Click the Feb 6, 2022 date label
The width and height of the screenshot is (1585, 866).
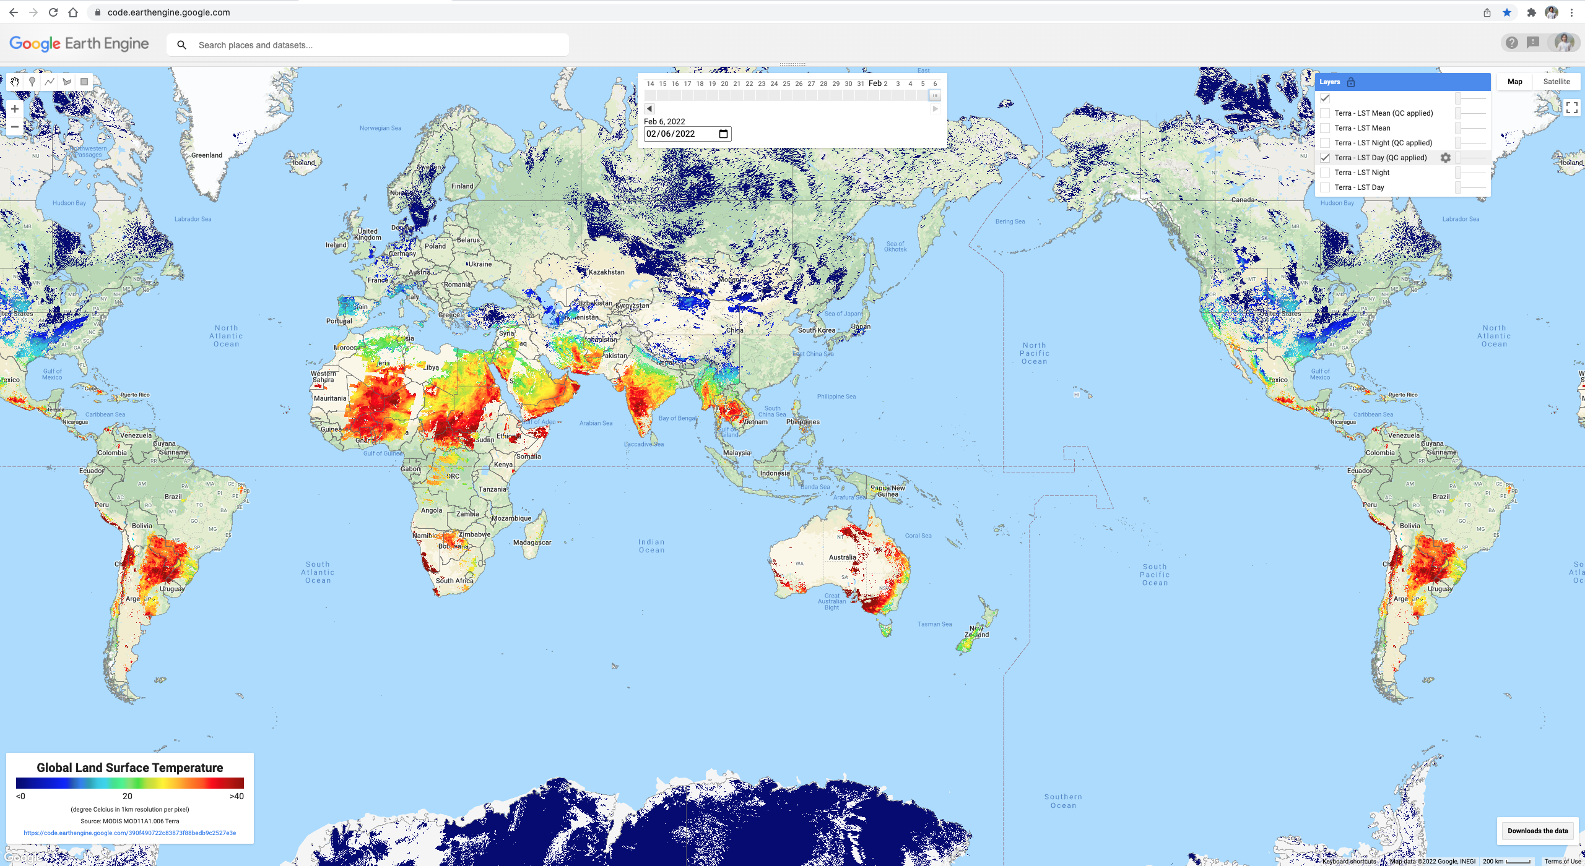(664, 122)
